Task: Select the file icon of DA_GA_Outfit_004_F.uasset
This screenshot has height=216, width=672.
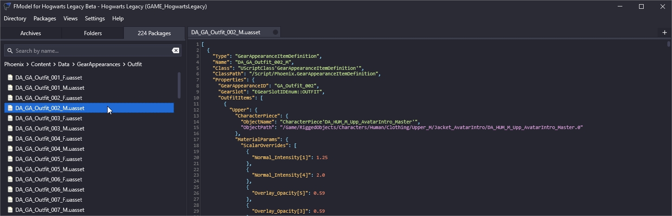Action: [10, 139]
